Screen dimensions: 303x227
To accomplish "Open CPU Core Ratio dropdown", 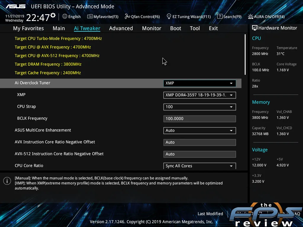I will (200, 166).
